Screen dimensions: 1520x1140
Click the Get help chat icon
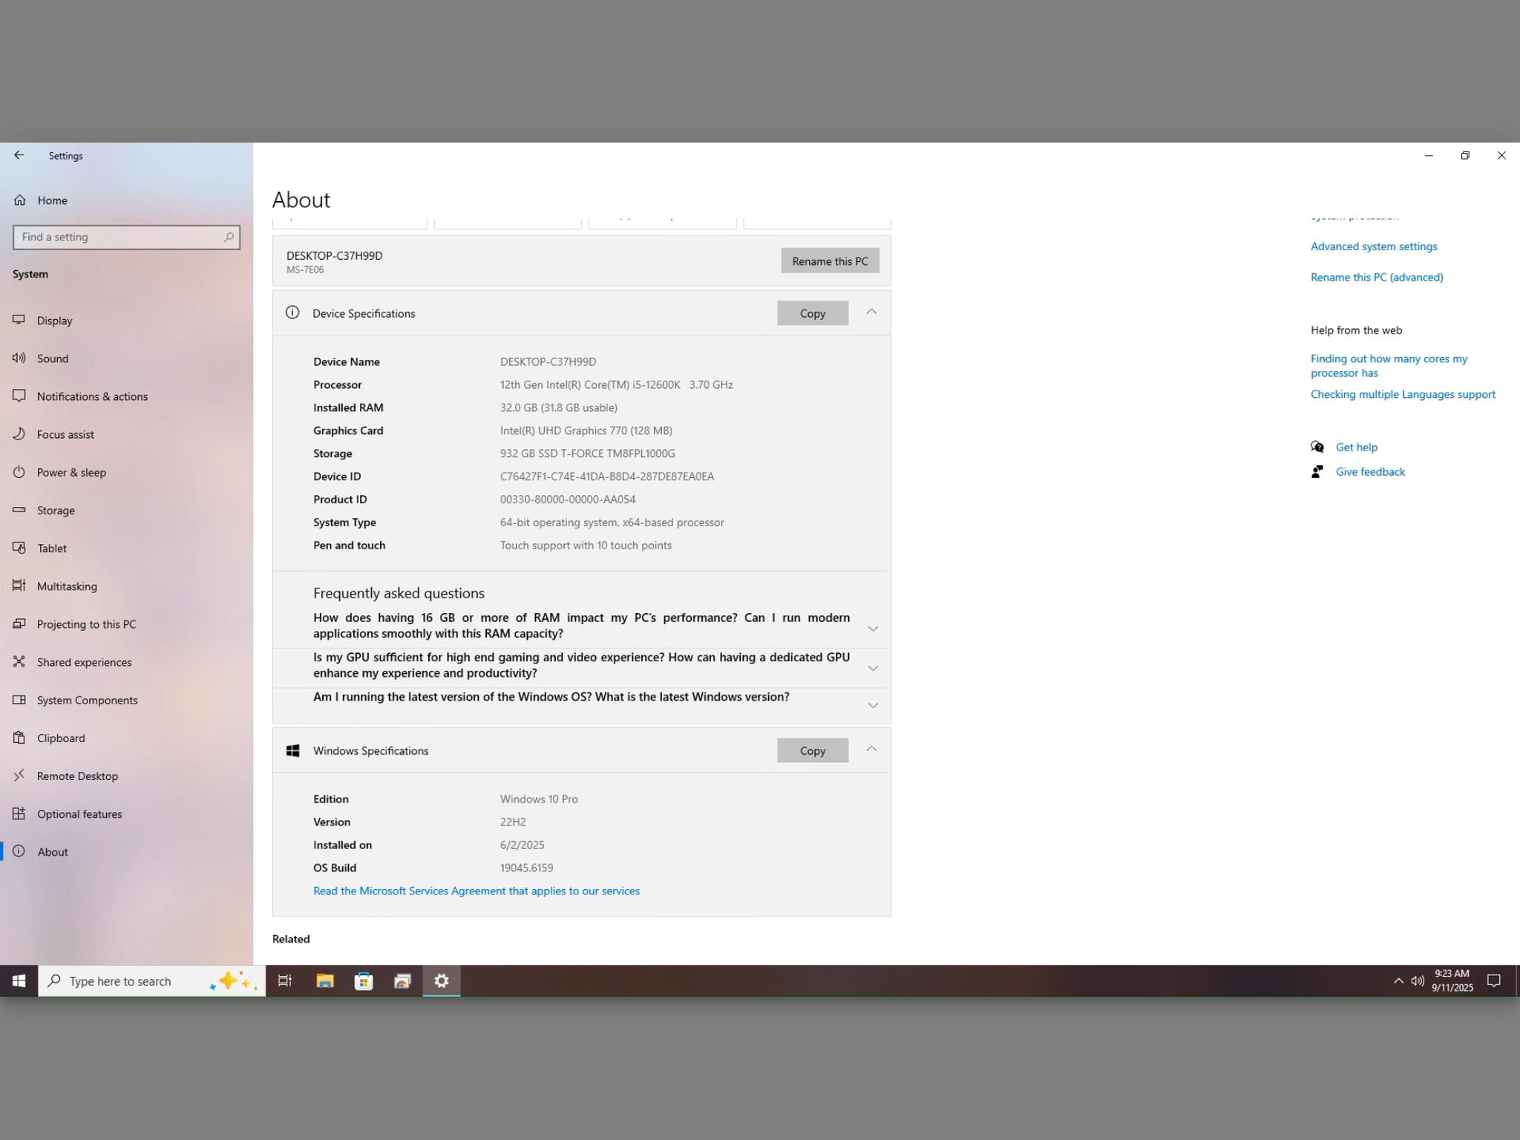(1317, 447)
